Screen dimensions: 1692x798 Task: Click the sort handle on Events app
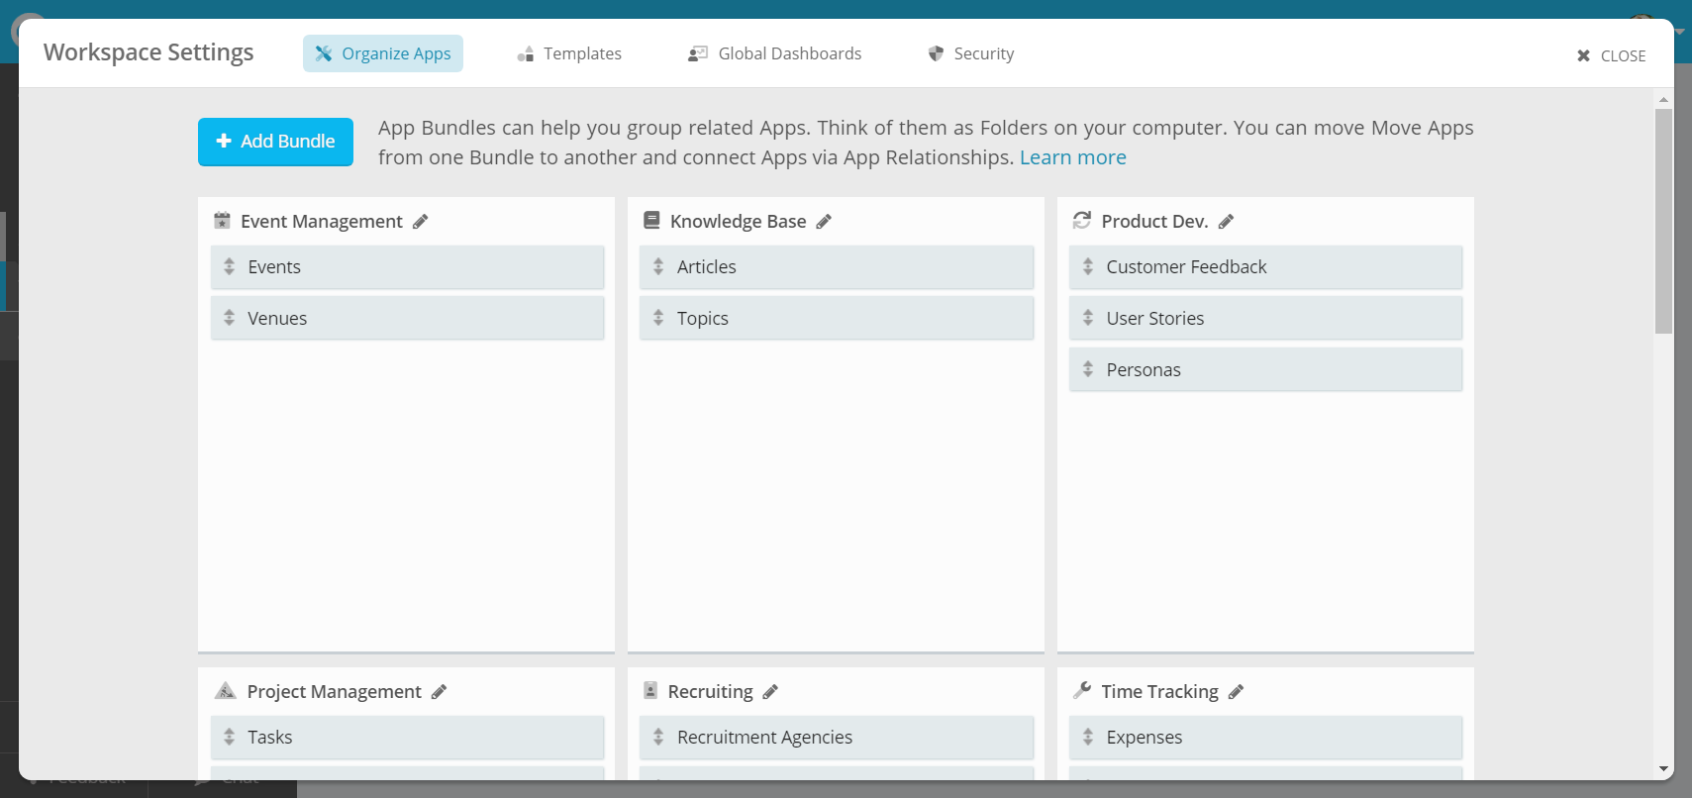230,267
